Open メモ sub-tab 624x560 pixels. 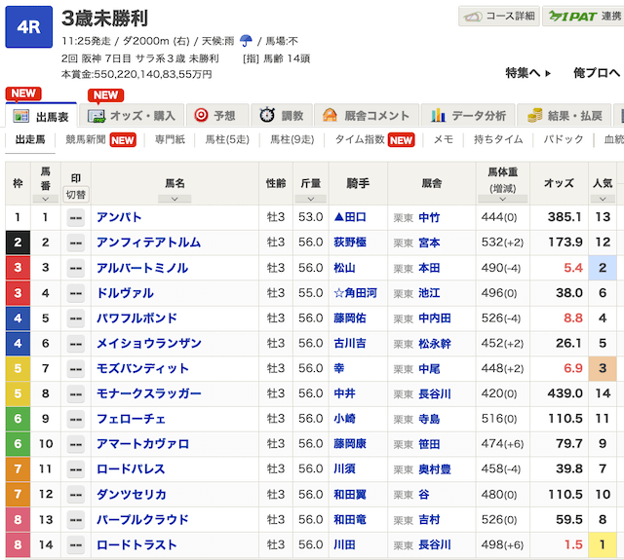point(443,139)
